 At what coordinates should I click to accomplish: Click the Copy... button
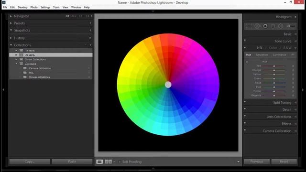(30, 161)
